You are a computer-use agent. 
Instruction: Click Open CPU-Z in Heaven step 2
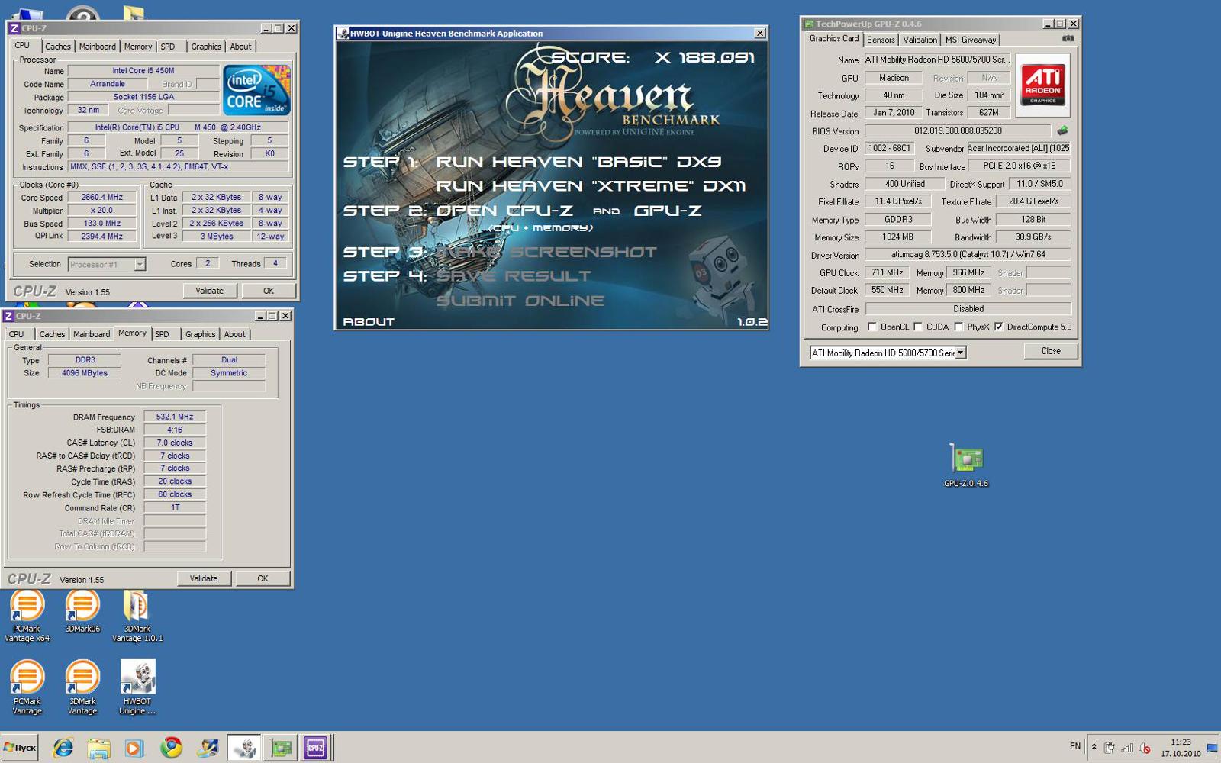click(x=504, y=211)
